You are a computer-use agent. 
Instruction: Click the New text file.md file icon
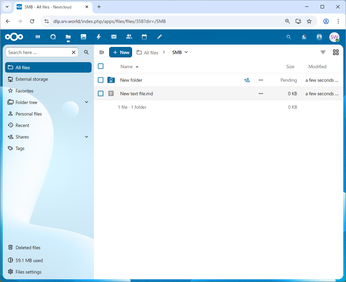click(x=111, y=94)
